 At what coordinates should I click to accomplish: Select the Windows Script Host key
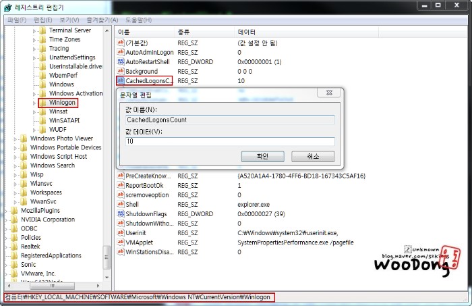click(x=59, y=157)
